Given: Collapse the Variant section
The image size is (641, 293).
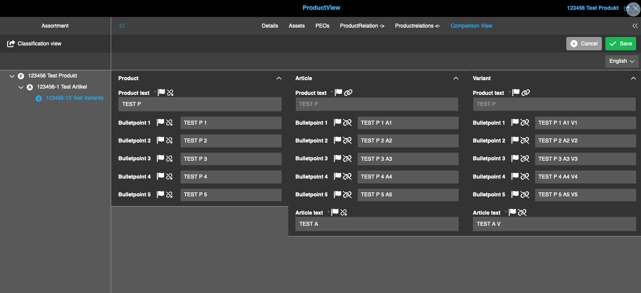Looking at the screenshot, I should [x=633, y=78].
